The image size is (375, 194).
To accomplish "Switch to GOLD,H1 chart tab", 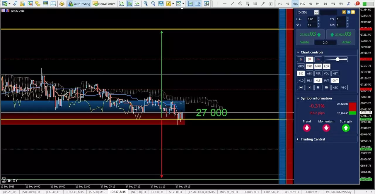I will [157, 192].
